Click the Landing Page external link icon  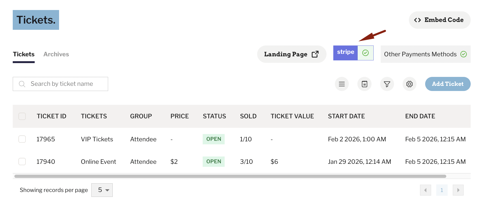pyautogui.click(x=315, y=54)
